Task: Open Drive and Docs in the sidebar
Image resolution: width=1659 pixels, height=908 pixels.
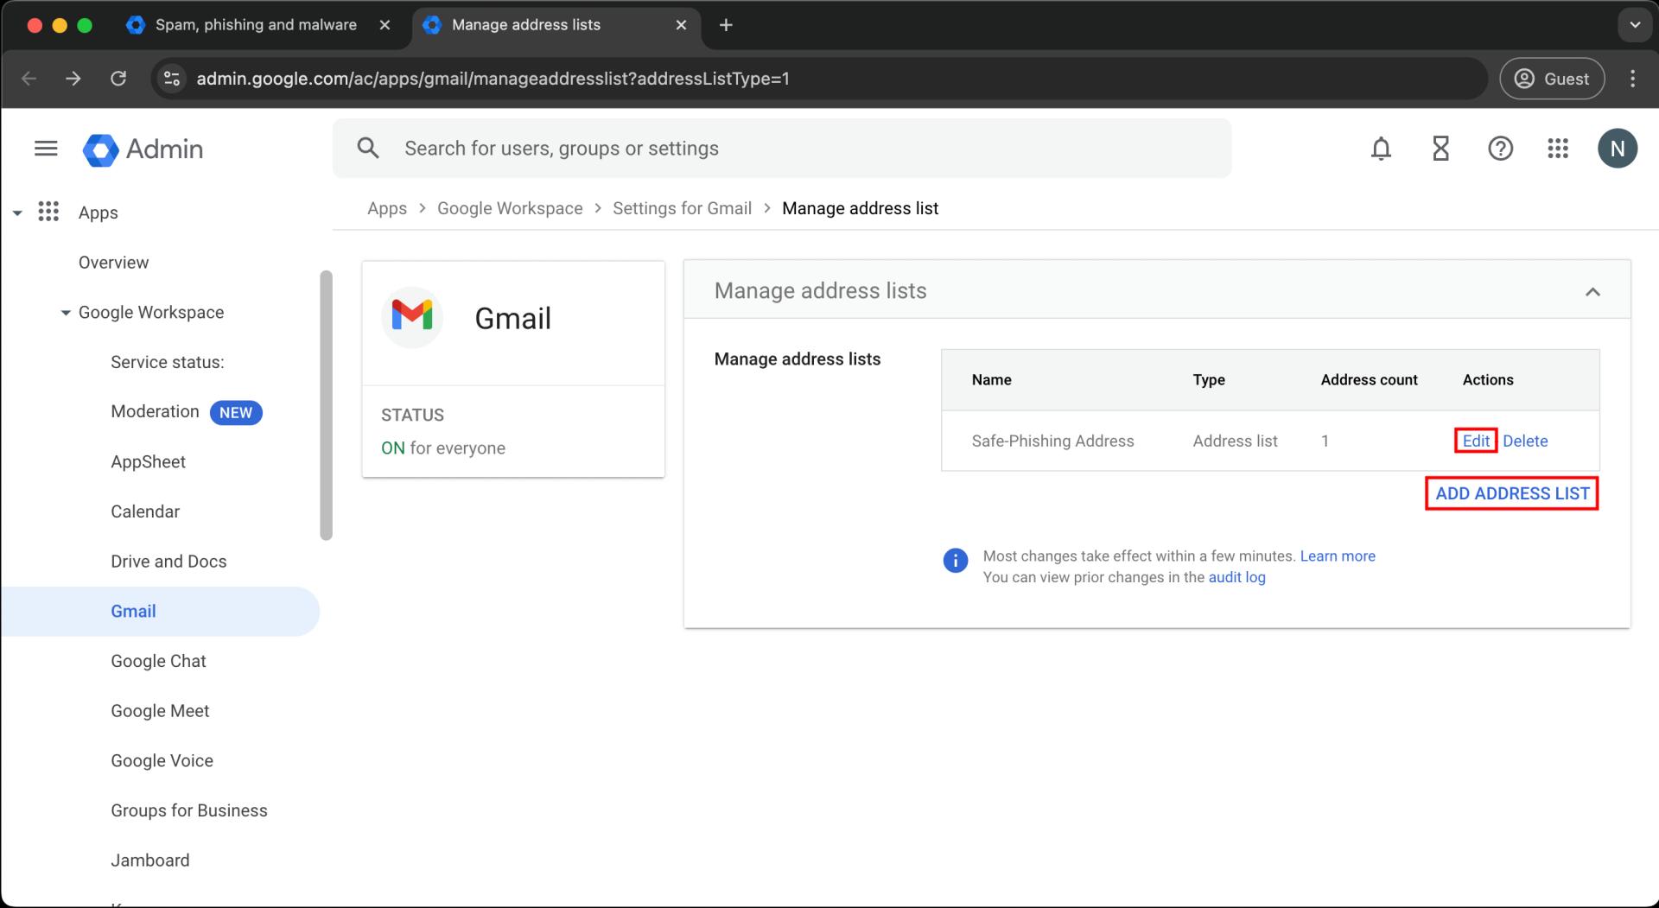Action: click(168, 562)
